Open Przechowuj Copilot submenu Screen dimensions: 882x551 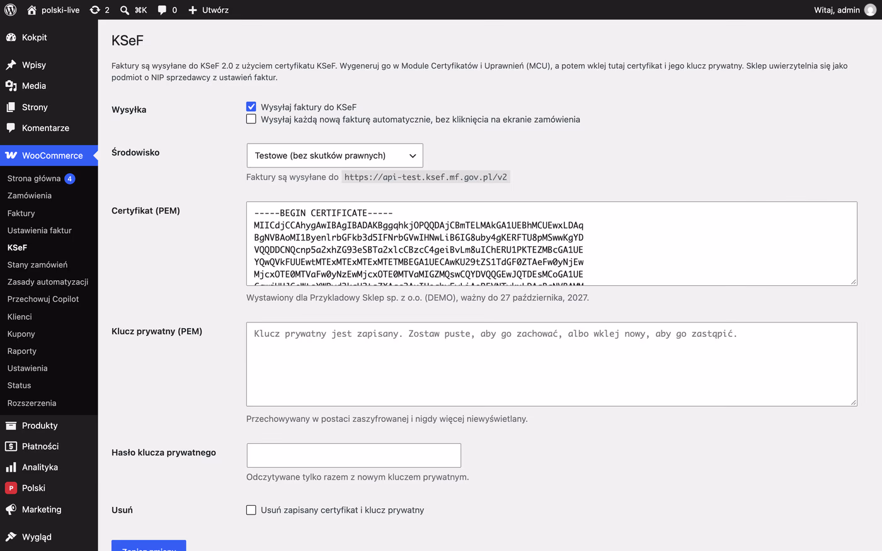pyautogui.click(x=43, y=299)
